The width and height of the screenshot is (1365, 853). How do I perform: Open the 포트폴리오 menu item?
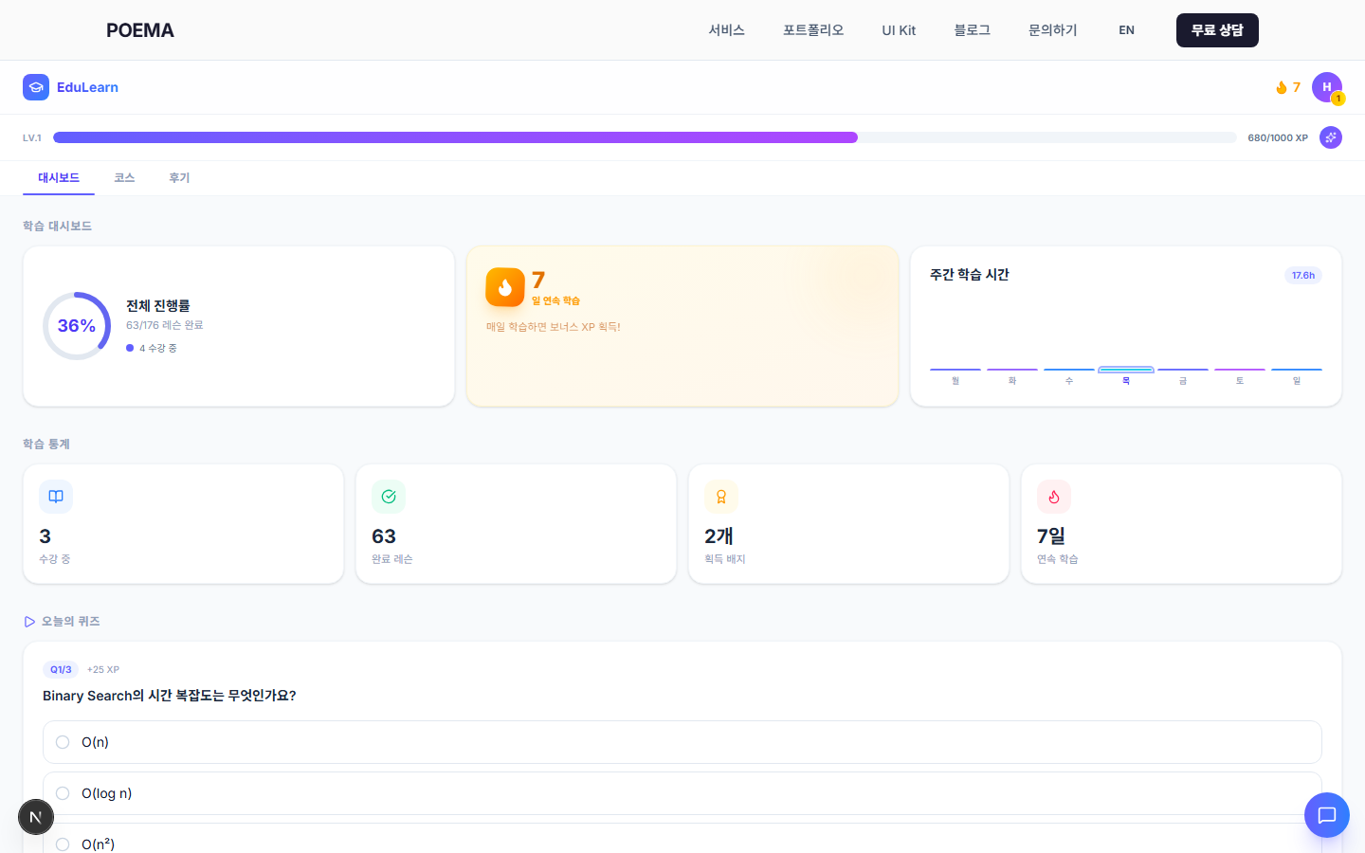click(x=813, y=30)
